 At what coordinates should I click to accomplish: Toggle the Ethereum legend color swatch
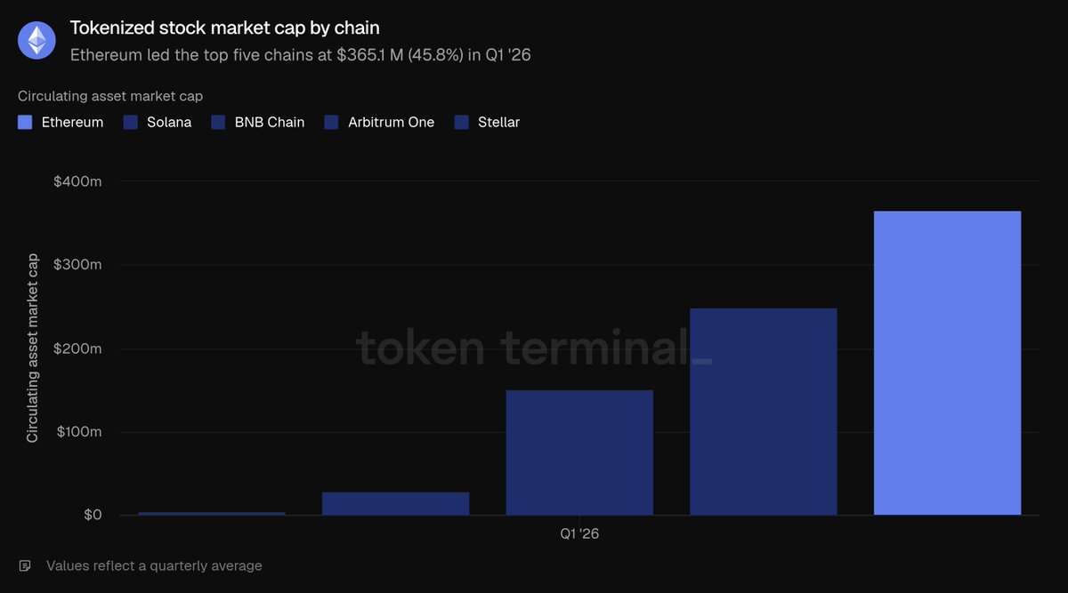pos(25,123)
